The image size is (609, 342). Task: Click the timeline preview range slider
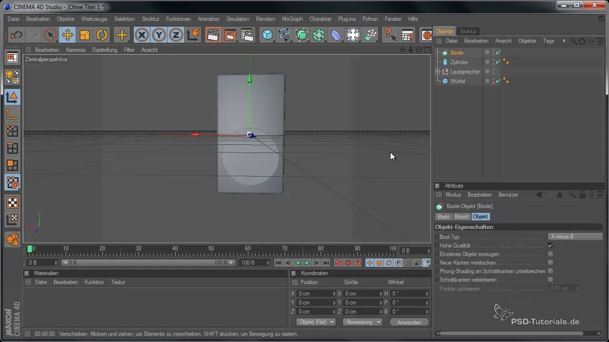click(148, 263)
